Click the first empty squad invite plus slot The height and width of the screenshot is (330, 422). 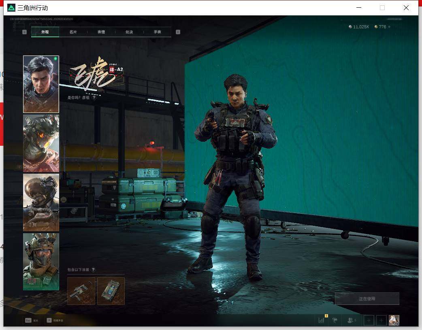369,320
